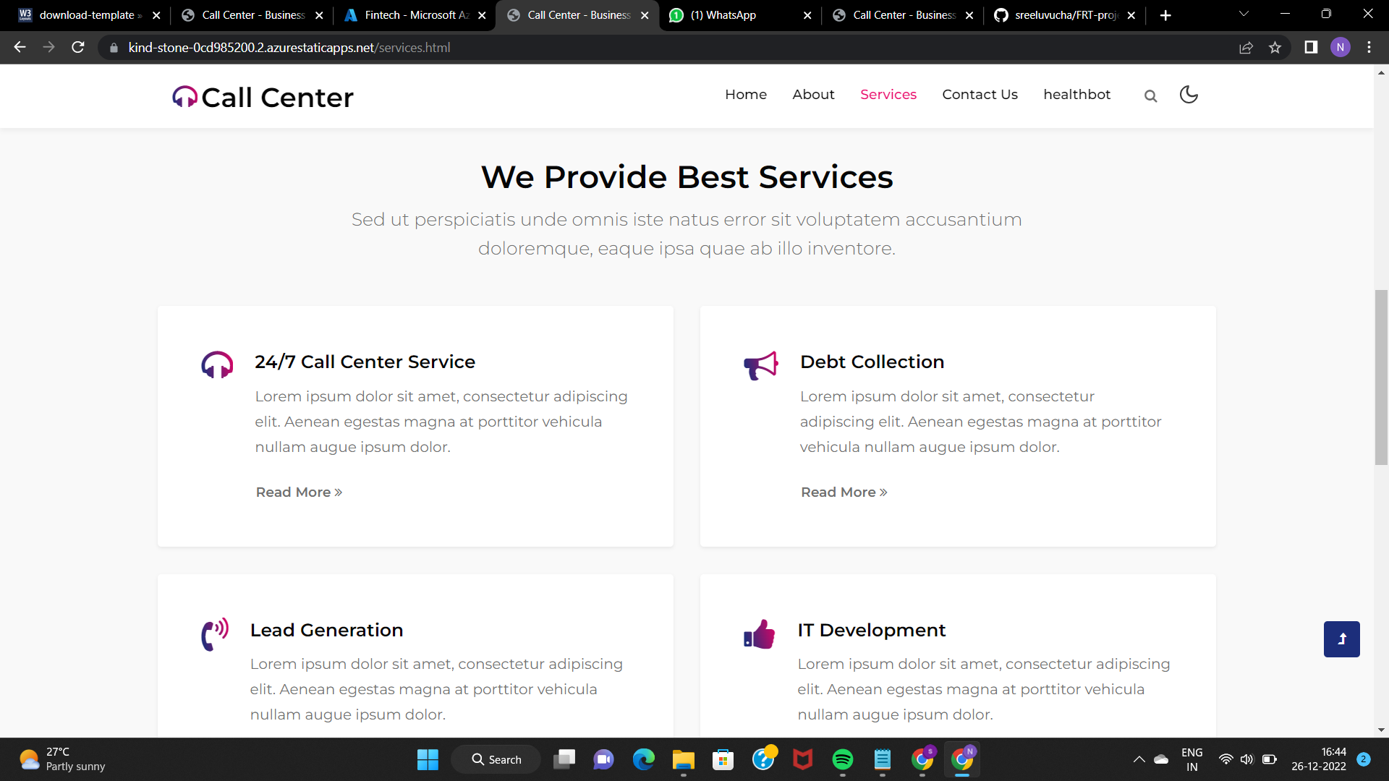Image resolution: width=1389 pixels, height=781 pixels.
Task: Open the site search magnifier icon
Action: coord(1150,95)
